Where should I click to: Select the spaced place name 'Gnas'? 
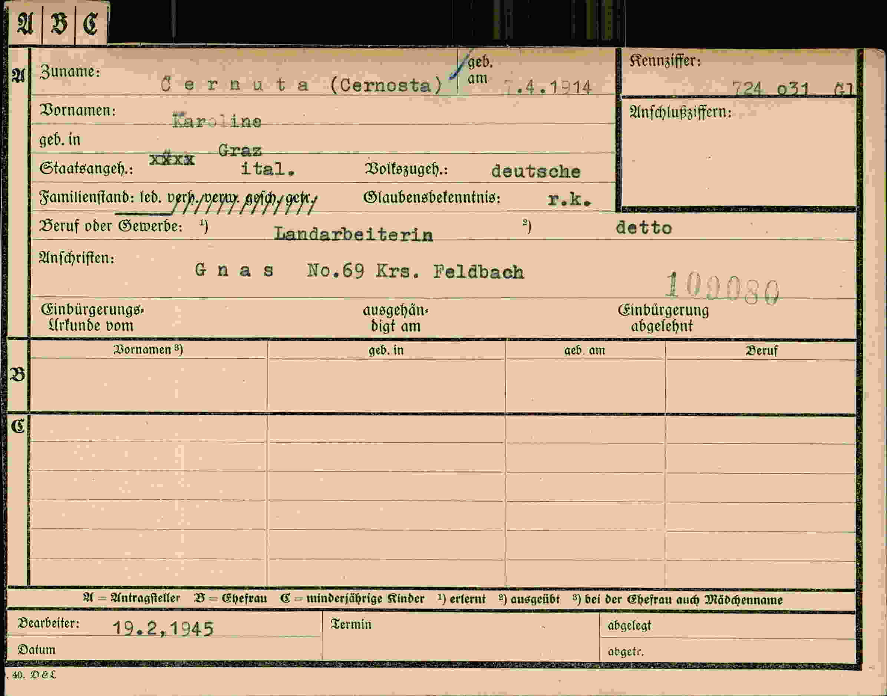(x=234, y=270)
